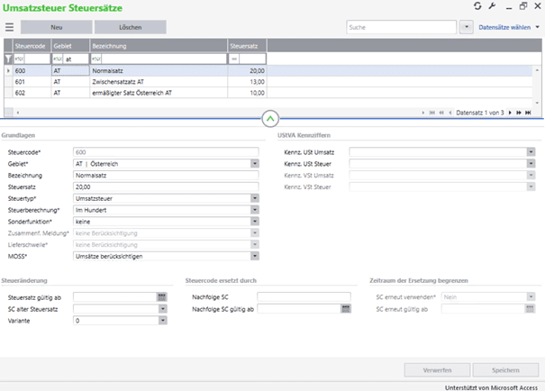Open Kennz. USt Umsatz dropdown
545x391 pixels.
pyautogui.click(x=531, y=152)
